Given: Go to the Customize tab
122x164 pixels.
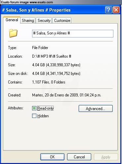Looking at the screenshot, I should [x=62, y=21].
